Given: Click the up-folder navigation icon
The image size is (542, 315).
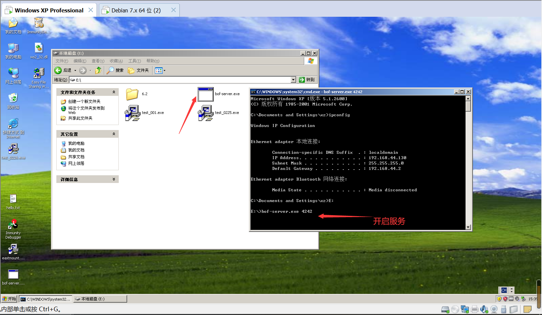Looking at the screenshot, I should [98, 70].
